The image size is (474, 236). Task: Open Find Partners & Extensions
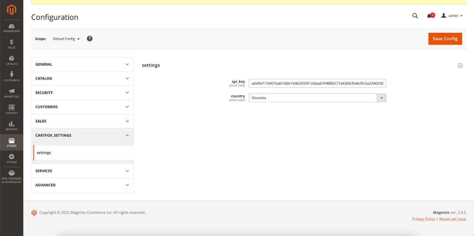click(12, 177)
